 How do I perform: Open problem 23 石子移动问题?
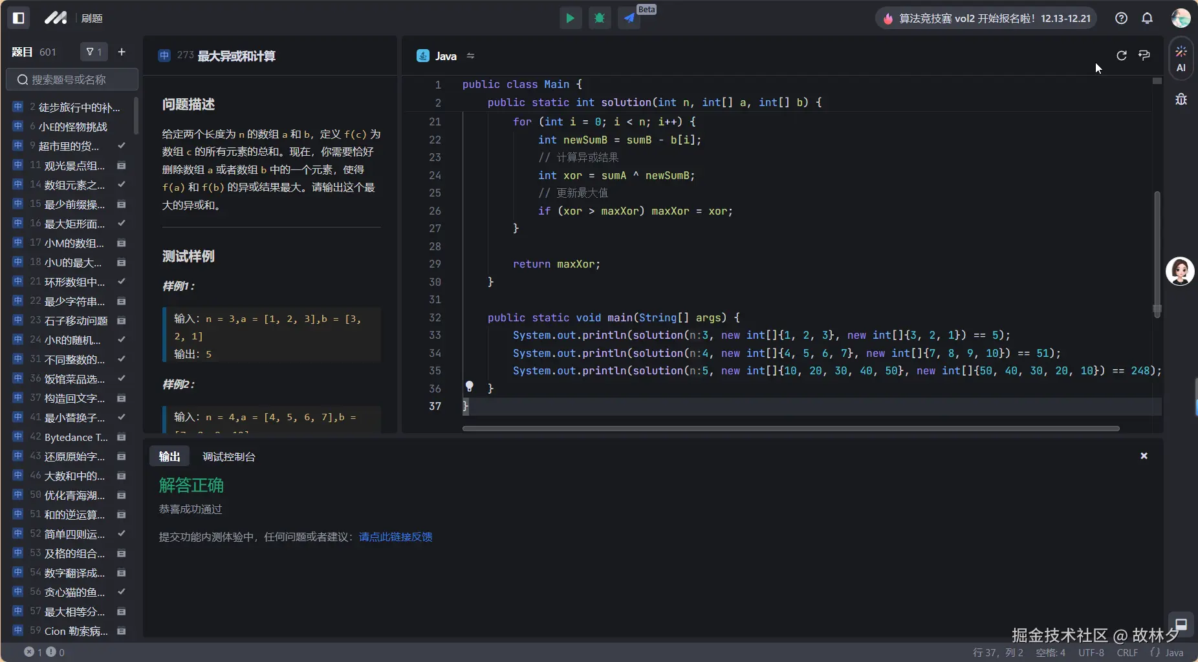click(76, 321)
